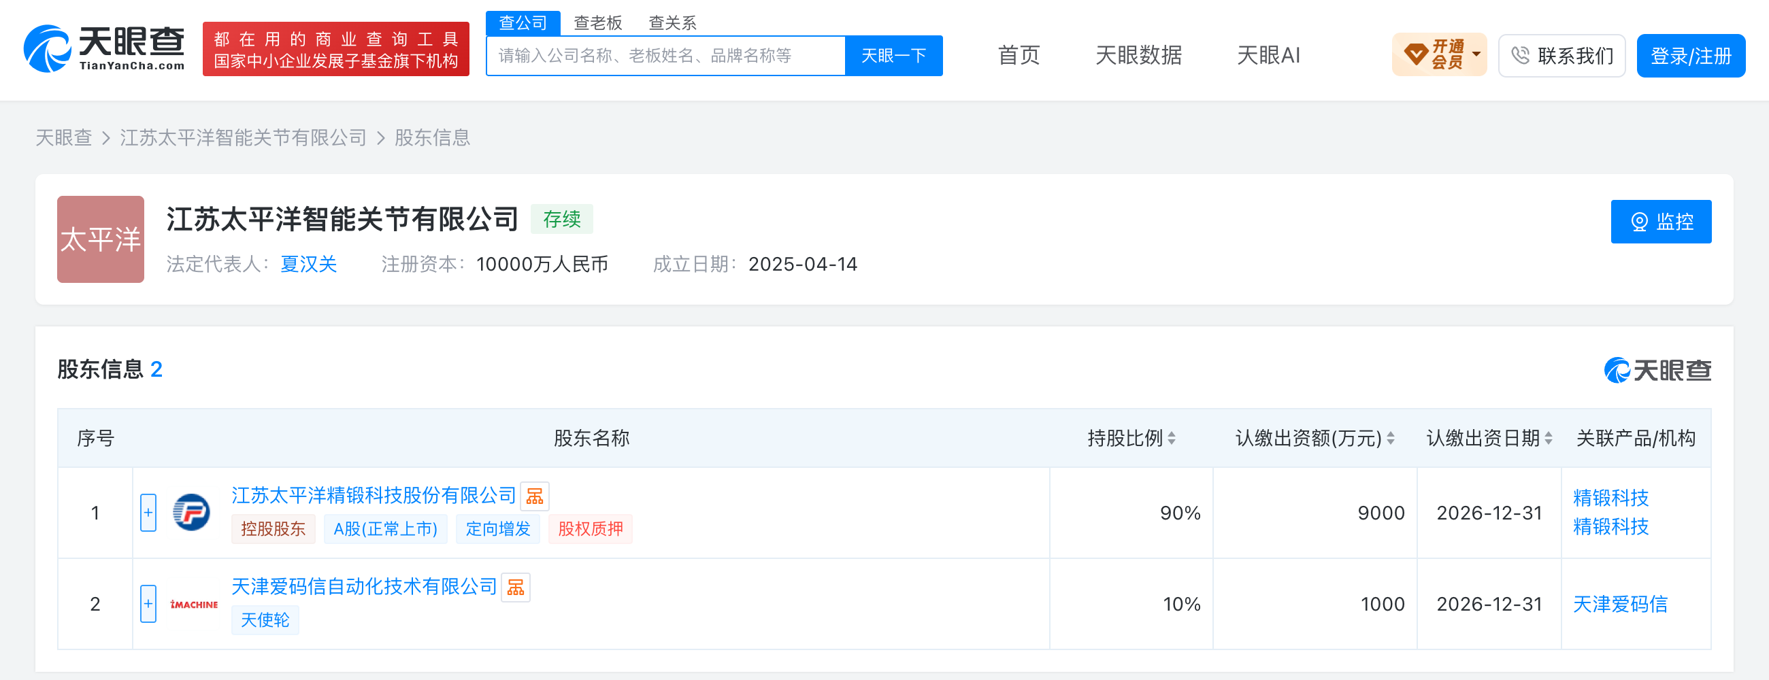Switch to 查老板 search tab
The width and height of the screenshot is (1769, 680).
597,22
